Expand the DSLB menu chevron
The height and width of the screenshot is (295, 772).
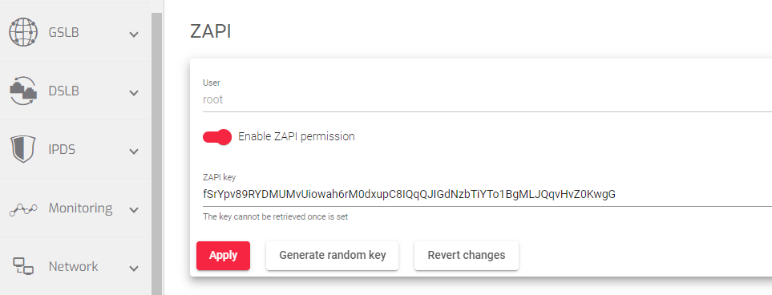click(134, 93)
